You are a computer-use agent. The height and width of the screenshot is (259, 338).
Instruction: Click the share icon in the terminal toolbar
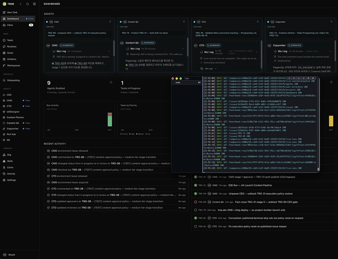299,78
